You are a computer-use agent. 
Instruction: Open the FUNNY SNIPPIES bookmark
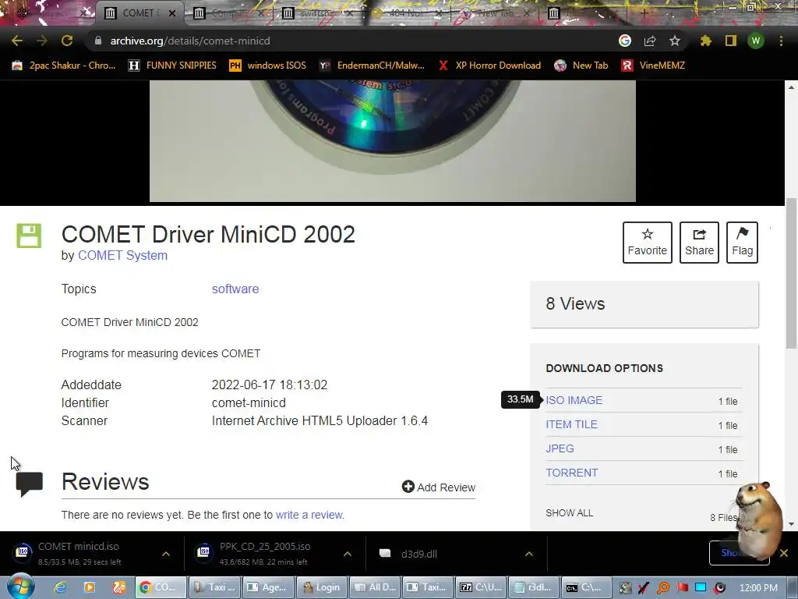click(x=172, y=66)
